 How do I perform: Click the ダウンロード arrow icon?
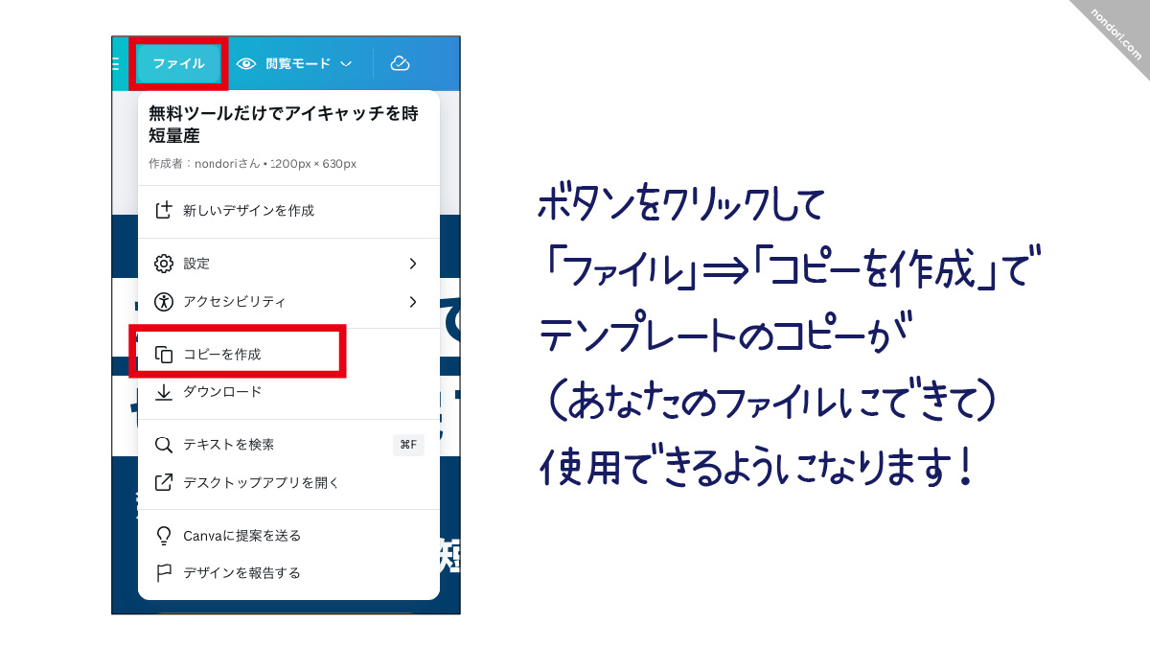[164, 392]
